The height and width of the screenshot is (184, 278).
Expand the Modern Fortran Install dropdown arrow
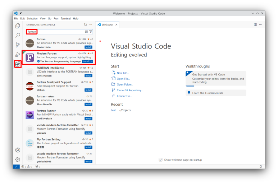pyautogui.click(x=91, y=61)
